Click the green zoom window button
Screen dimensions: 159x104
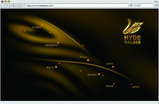[9, 1]
